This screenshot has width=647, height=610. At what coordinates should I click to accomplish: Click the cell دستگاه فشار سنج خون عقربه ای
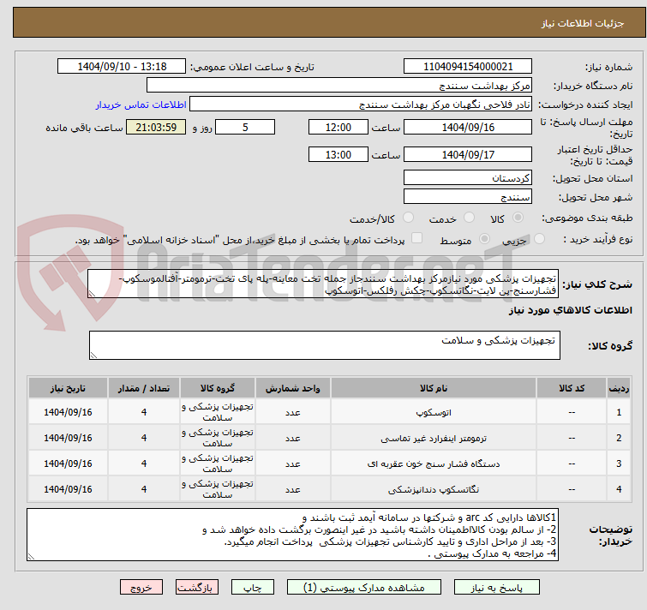[x=434, y=463]
